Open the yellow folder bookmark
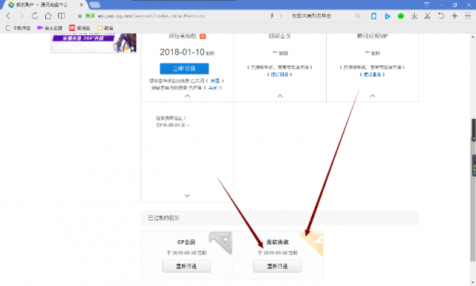Viewport: 476px width, 286px height. click(x=105, y=28)
